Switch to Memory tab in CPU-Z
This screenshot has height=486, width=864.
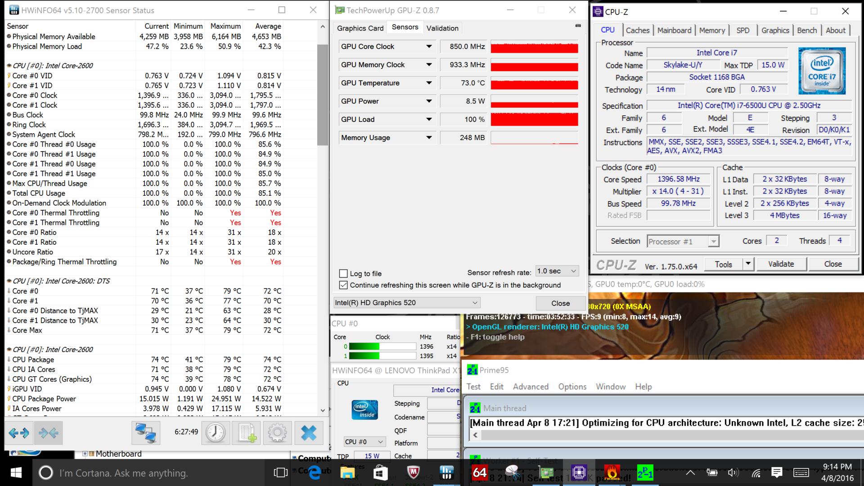click(712, 31)
